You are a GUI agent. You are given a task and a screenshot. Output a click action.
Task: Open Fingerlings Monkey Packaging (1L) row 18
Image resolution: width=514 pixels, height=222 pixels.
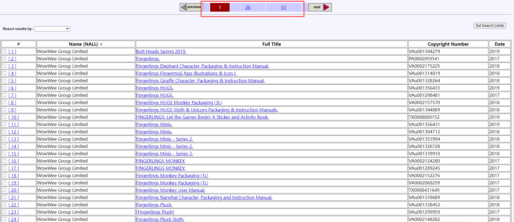pos(172,175)
